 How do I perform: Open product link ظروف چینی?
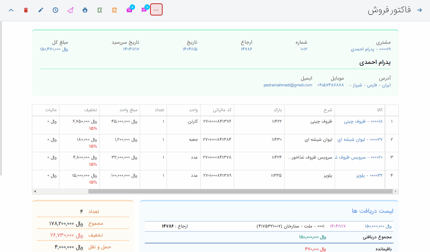pyautogui.click(x=363, y=121)
